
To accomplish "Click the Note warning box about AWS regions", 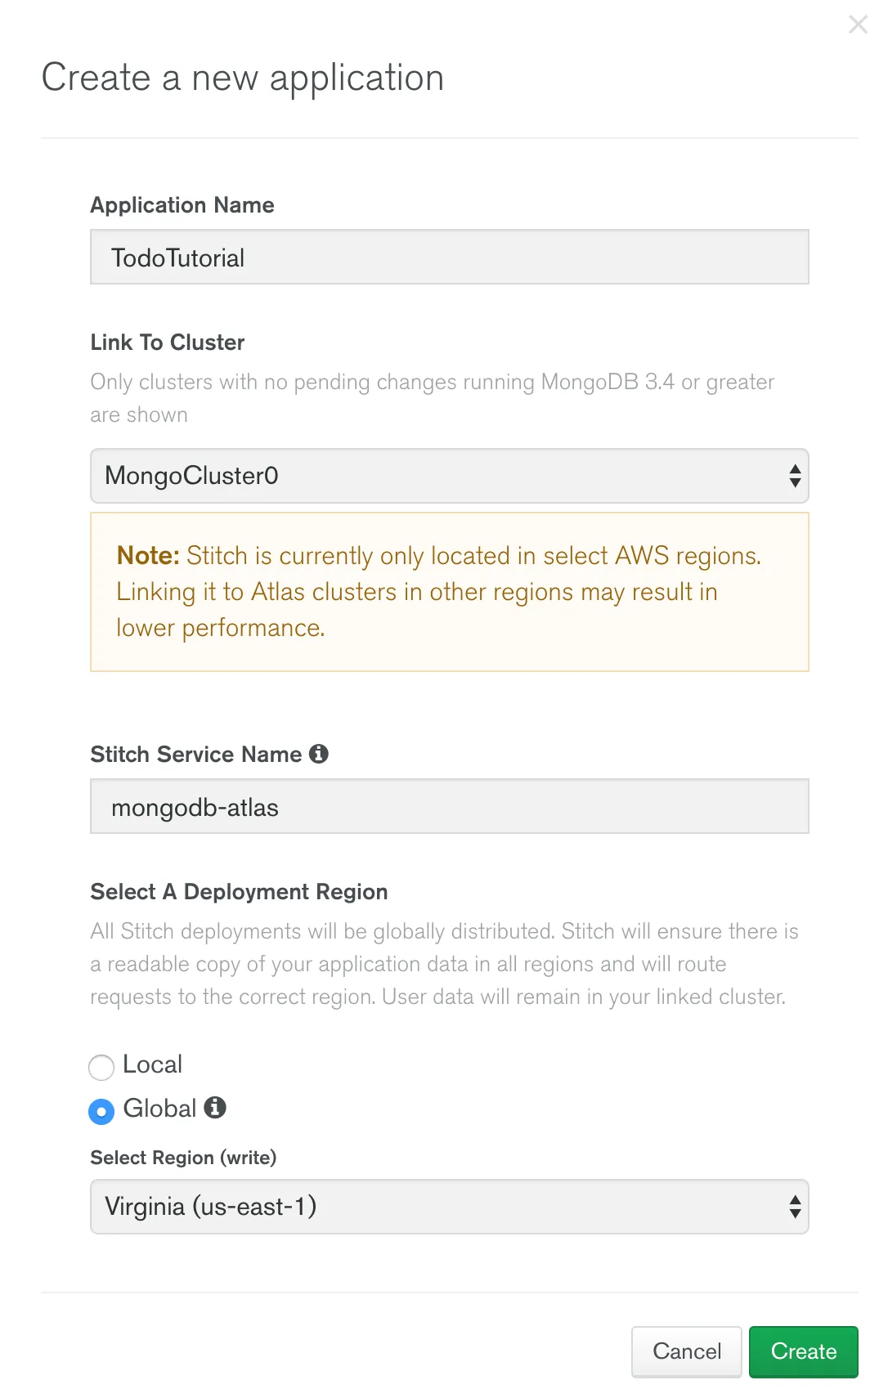I will click(449, 591).
